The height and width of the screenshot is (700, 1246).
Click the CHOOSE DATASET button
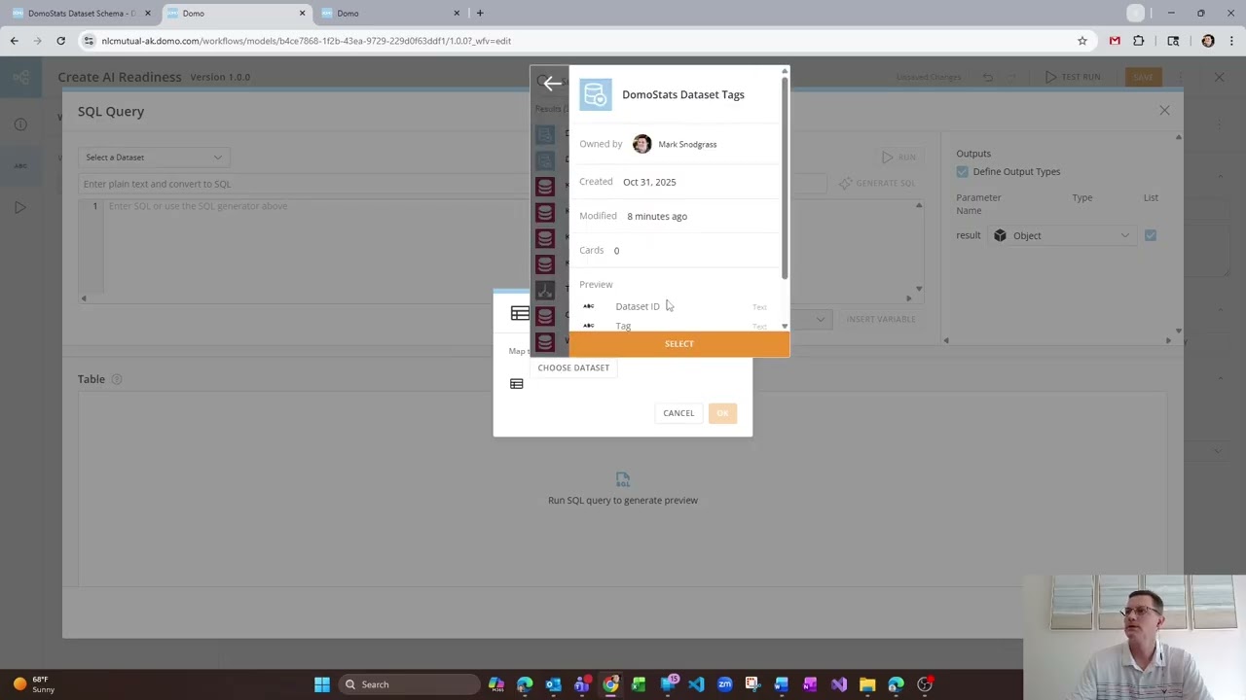(573, 367)
